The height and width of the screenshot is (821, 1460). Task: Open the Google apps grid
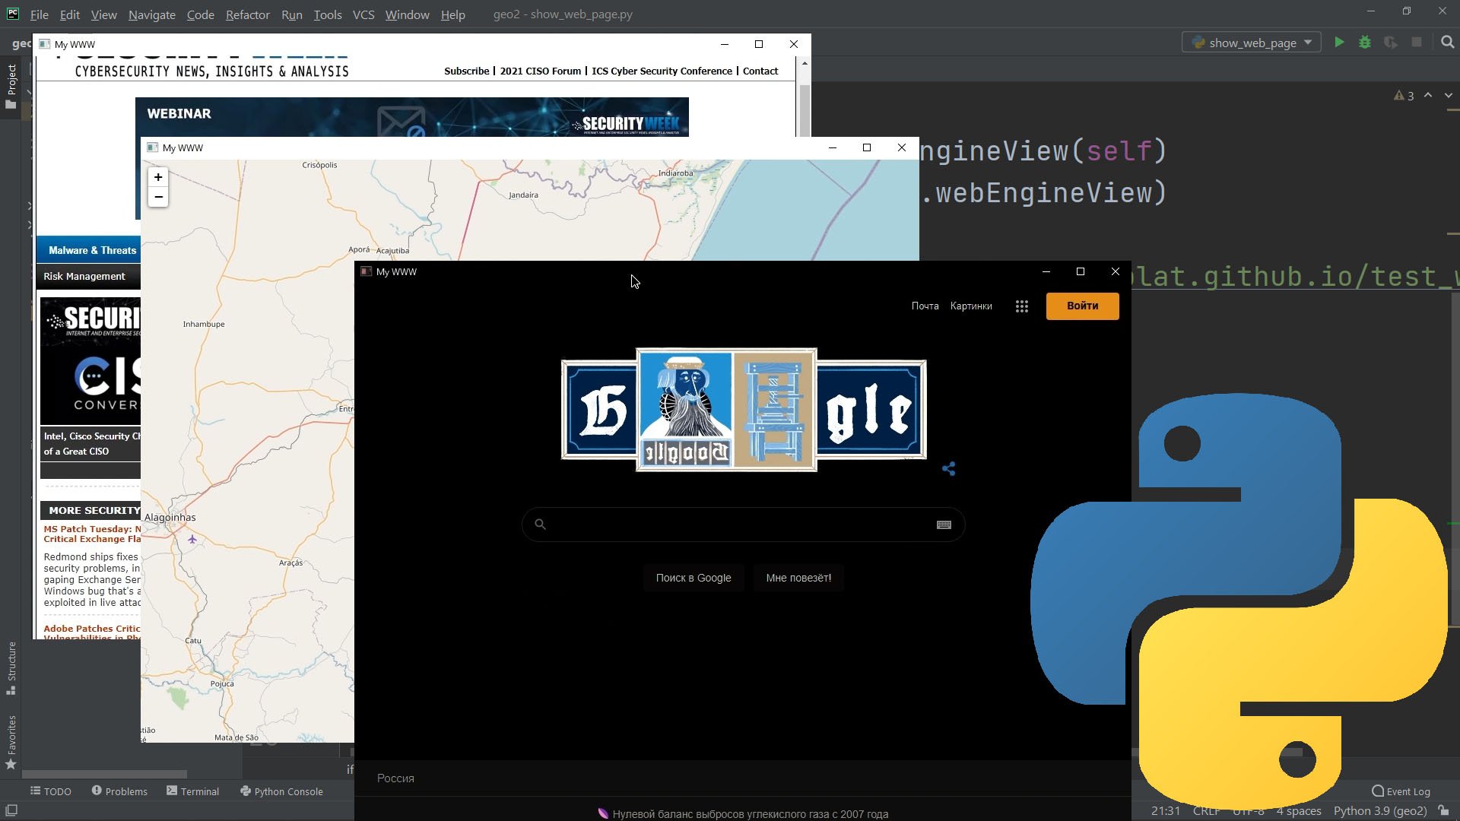pos(1021,306)
